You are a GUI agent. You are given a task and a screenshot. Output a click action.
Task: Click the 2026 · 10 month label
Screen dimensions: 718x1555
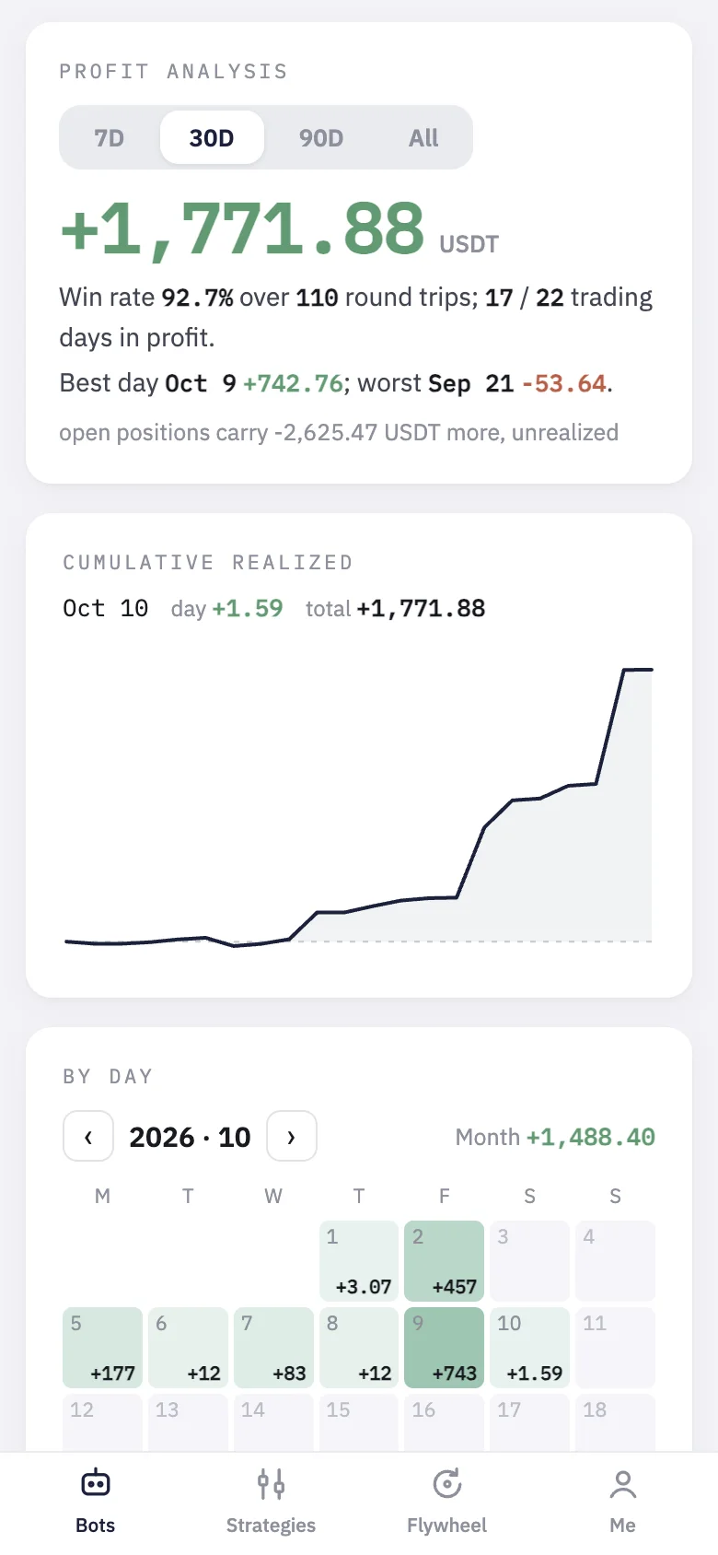[190, 1137]
